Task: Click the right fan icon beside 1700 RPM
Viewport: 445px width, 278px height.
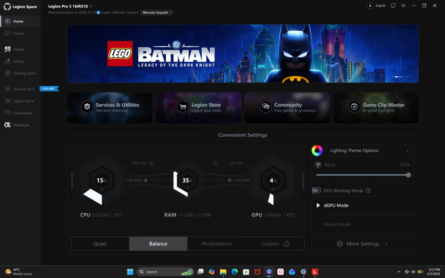Action: (x=230, y=181)
